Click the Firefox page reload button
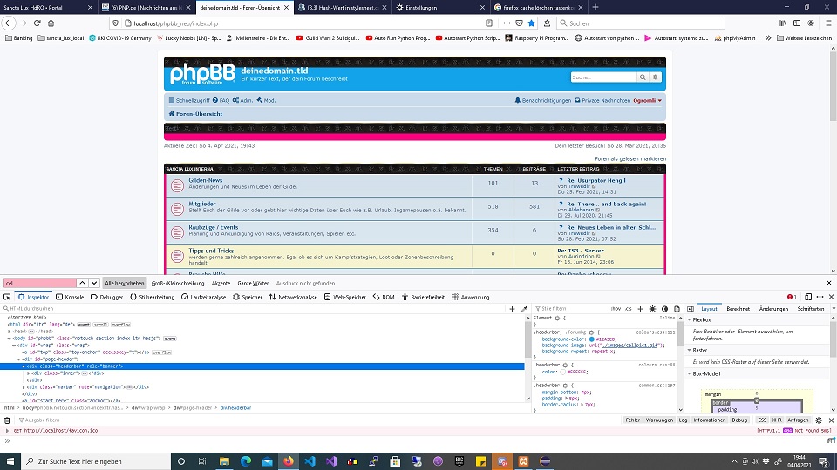The height and width of the screenshot is (470, 837). click(37, 23)
